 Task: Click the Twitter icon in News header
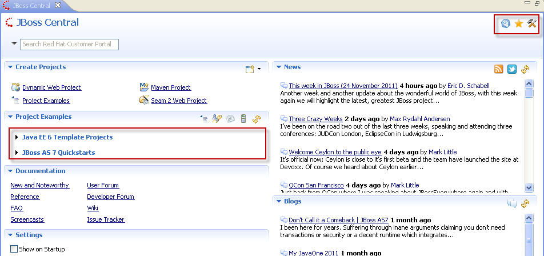(x=512, y=69)
